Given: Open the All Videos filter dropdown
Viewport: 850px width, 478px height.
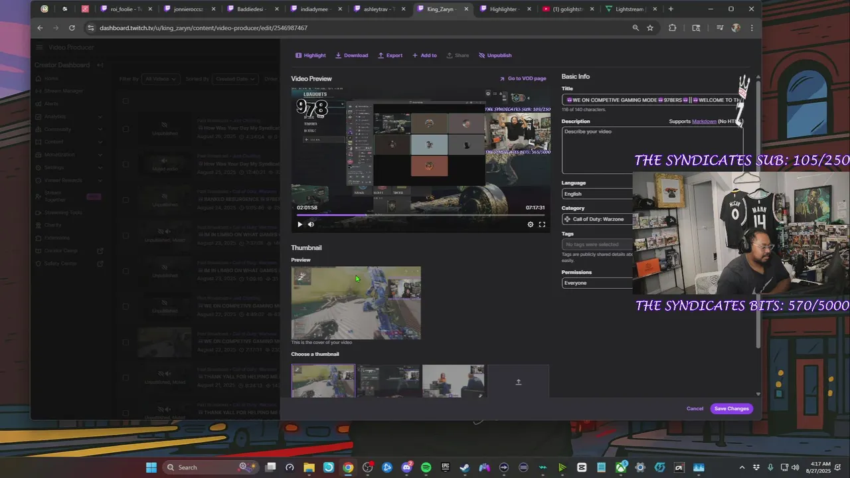Looking at the screenshot, I should pyautogui.click(x=161, y=79).
